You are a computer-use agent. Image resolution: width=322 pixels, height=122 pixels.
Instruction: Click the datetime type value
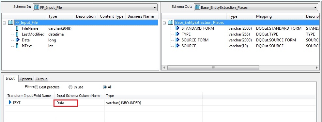[56, 34]
